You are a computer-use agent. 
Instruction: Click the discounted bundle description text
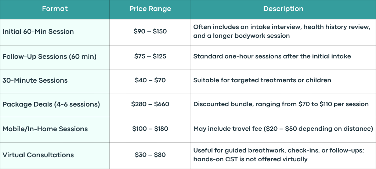click(x=281, y=104)
